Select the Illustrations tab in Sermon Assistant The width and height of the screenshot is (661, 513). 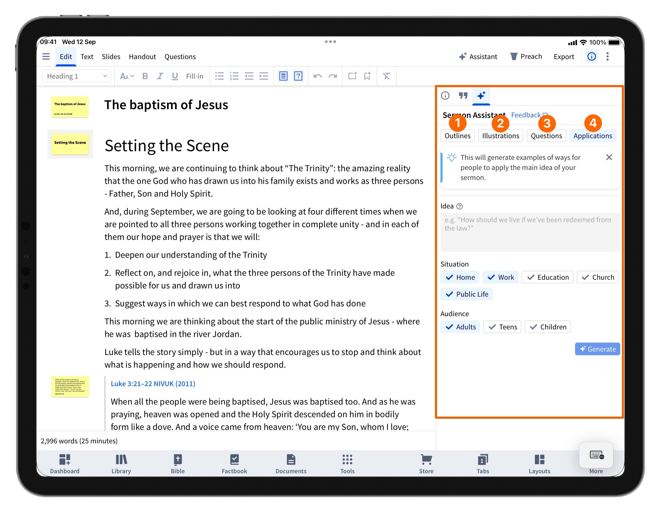500,136
